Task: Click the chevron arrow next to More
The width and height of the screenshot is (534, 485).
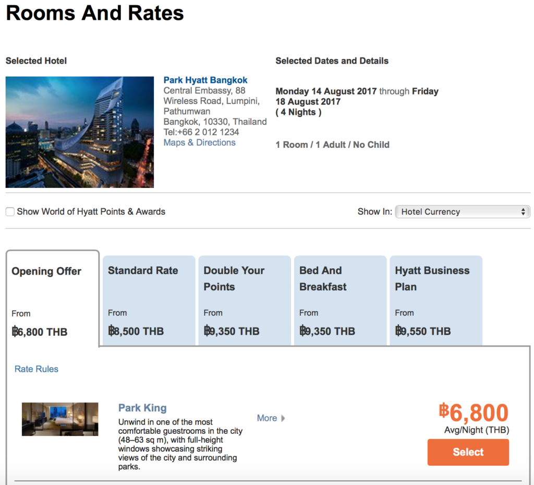Action: (x=282, y=418)
